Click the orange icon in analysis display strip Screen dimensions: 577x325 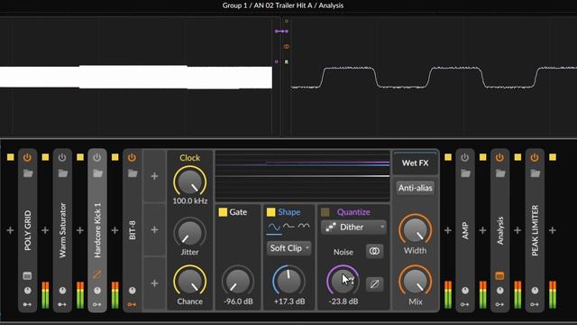pos(287,47)
